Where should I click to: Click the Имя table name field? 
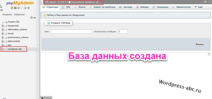71,32
